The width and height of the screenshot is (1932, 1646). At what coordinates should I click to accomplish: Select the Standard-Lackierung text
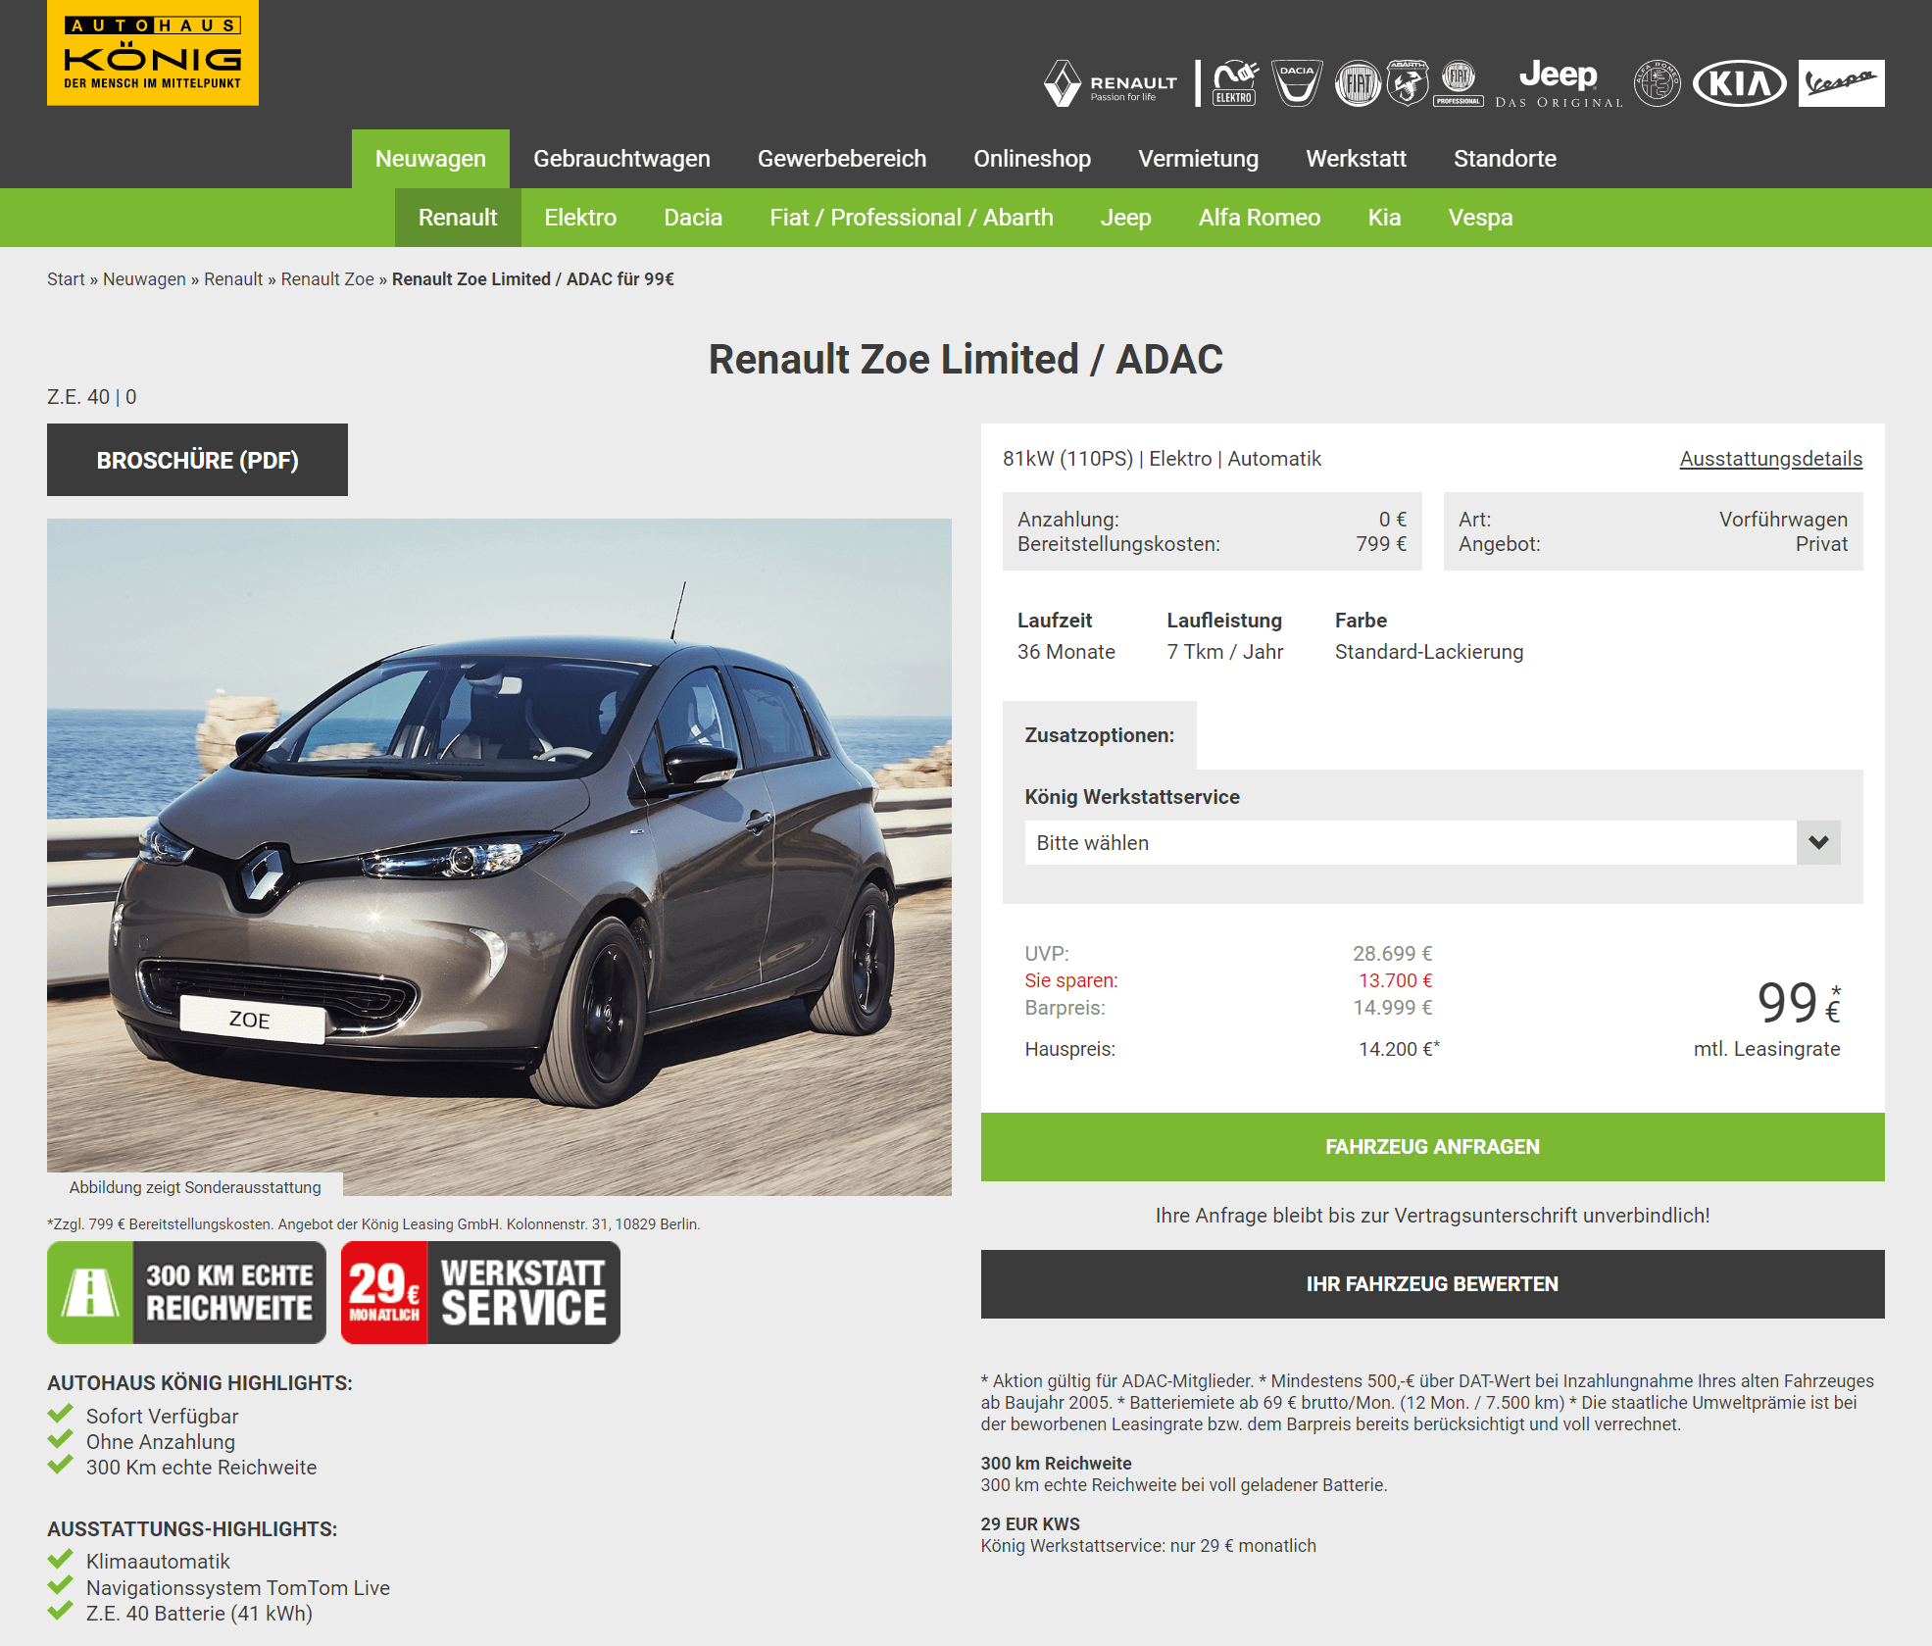coord(1428,652)
